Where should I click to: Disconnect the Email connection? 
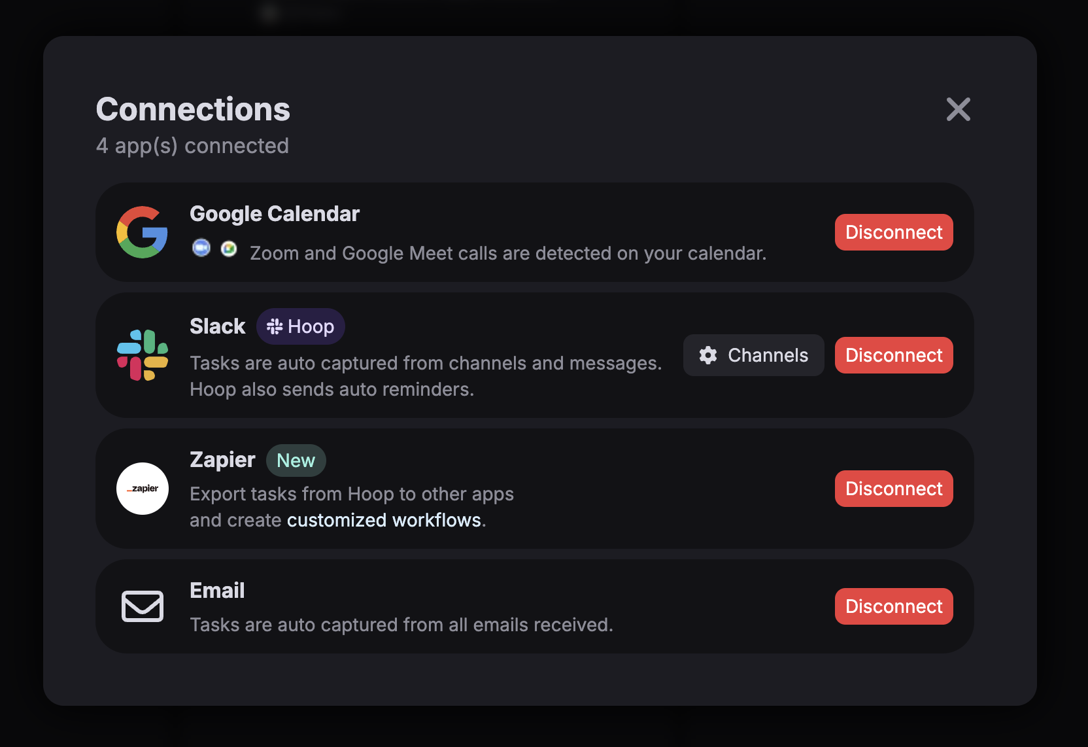point(894,606)
